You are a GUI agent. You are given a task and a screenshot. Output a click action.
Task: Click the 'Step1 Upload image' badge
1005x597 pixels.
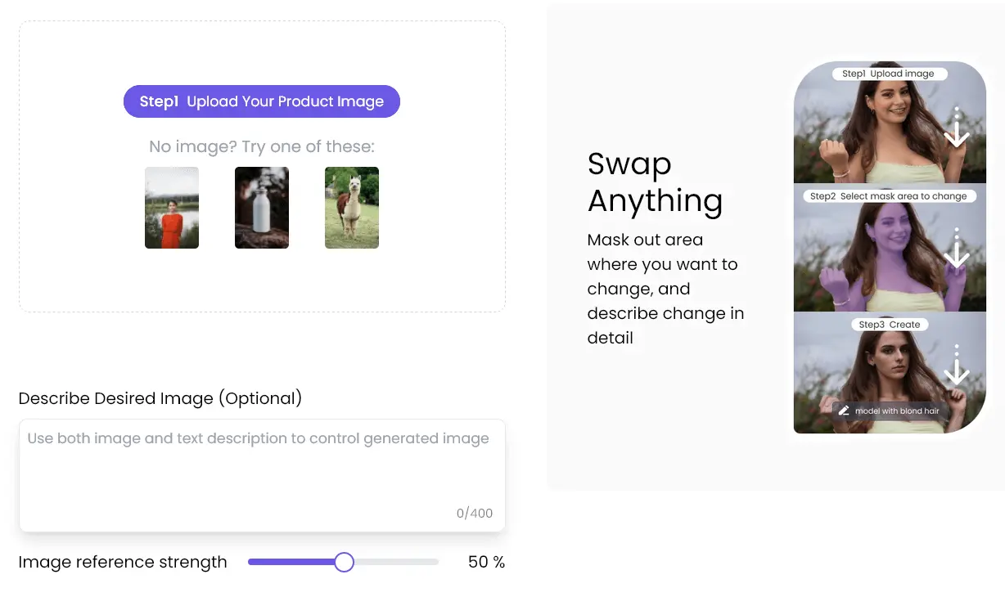point(890,73)
